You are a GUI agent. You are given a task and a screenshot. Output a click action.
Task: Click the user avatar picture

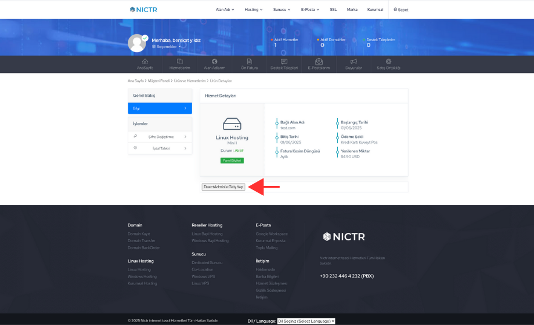[x=137, y=43]
